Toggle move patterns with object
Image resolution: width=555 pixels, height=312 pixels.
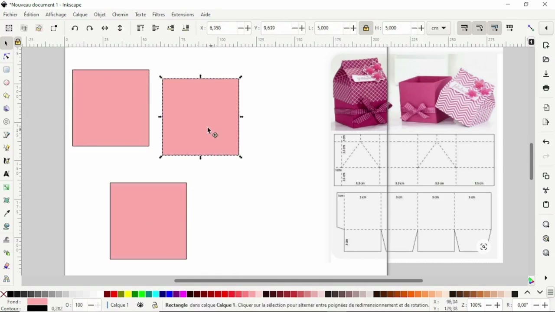pyautogui.click(x=509, y=28)
